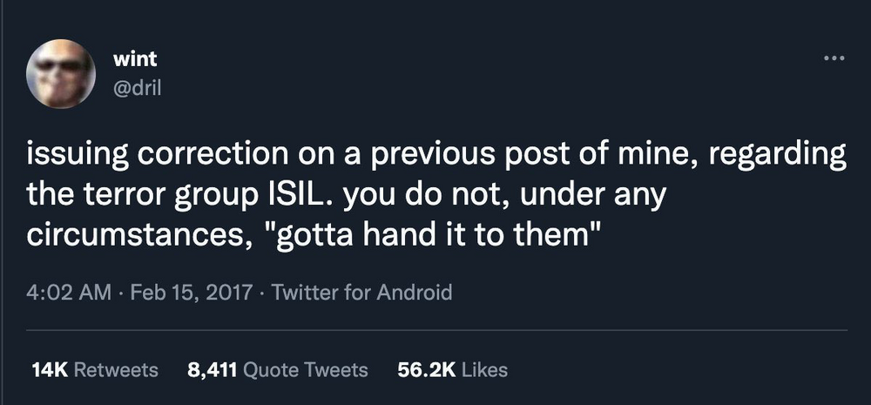
Task: Open the wint display name profile link
Action: [x=135, y=59]
